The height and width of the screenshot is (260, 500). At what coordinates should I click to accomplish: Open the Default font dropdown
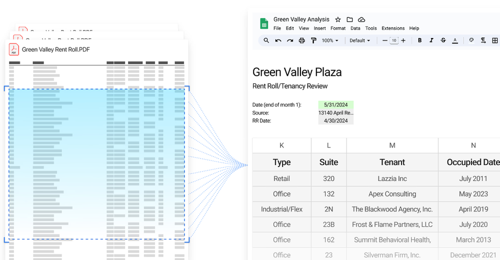pyautogui.click(x=359, y=40)
